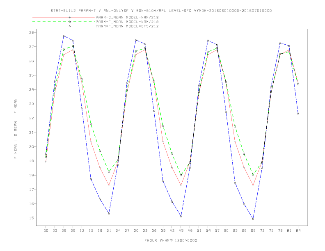Click x-axis tick label 60
The width and height of the screenshot is (325, 251).
[x=226, y=230]
